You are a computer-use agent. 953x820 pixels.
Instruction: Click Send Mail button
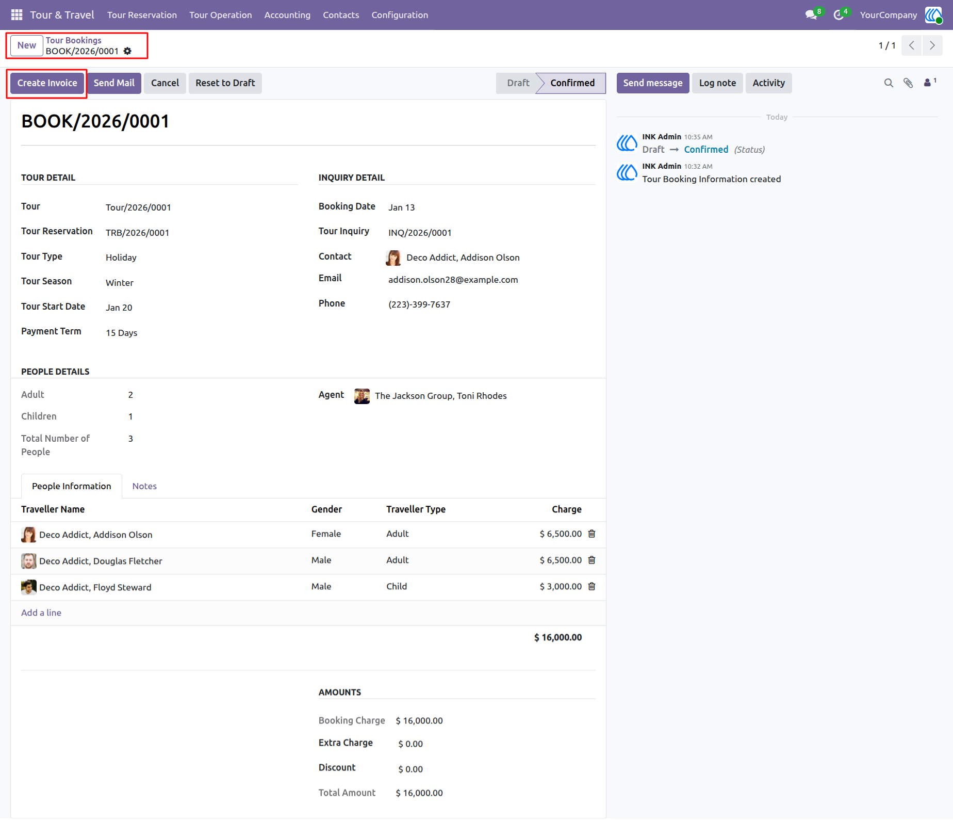114,83
